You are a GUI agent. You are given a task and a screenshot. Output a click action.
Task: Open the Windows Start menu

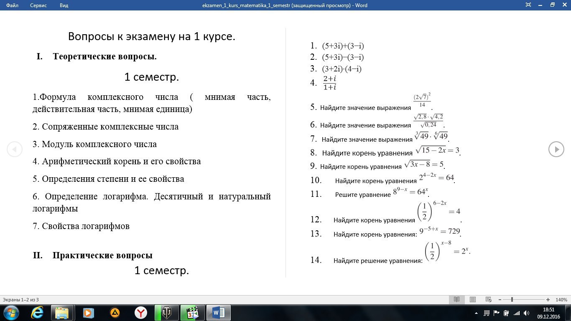(10, 313)
